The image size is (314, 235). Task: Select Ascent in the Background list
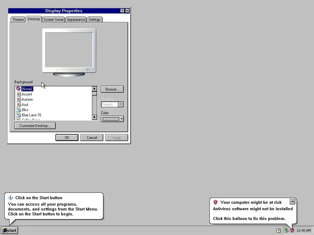pyautogui.click(x=27, y=94)
